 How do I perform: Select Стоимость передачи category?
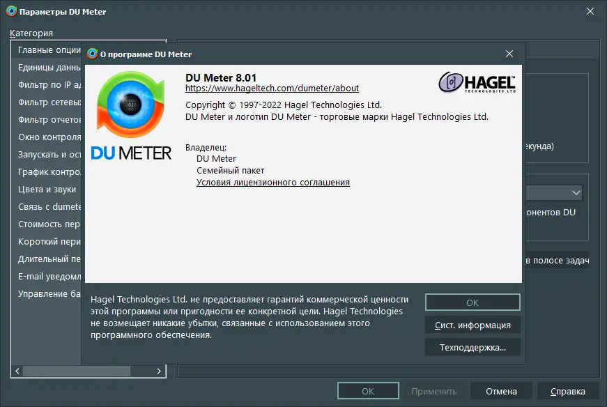(47, 224)
